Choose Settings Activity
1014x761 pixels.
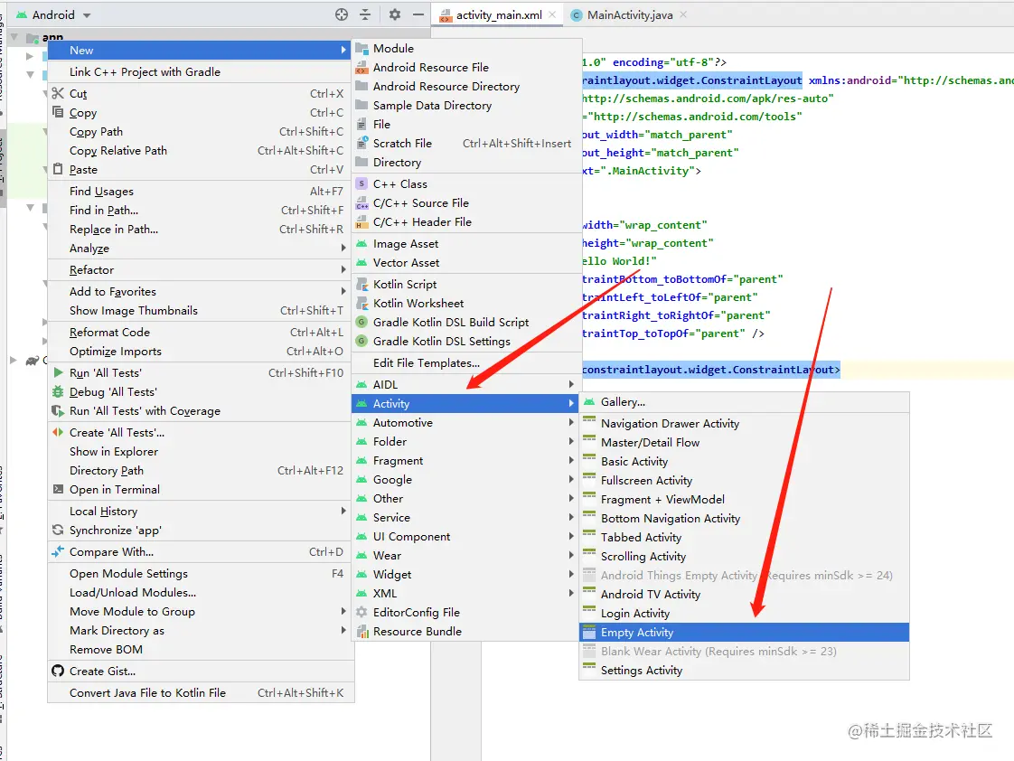pyautogui.click(x=745, y=670)
